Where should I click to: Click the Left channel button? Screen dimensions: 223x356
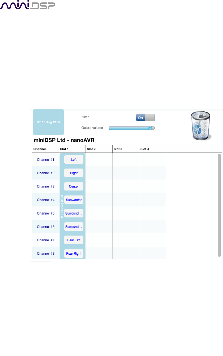tap(74, 160)
